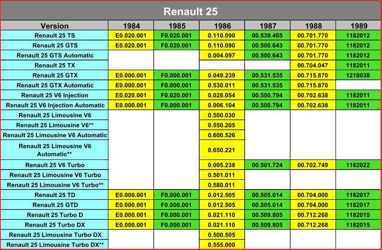Screen dimensions: 382x250
Task: Select the 0.530.011 cell for GTX Automatic
Action: [221, 85]
